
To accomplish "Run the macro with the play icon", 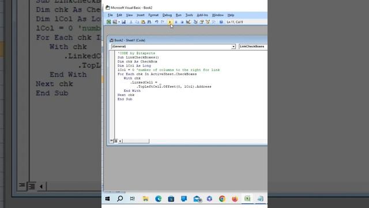I will tap(170, 22).
